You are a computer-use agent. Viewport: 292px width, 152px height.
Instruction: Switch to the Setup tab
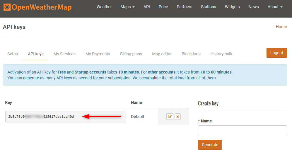(13, 54)
